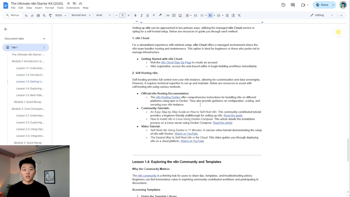Close document tabs panel back arrow
This screenshot has width=350, height=197.
[6, 29]
